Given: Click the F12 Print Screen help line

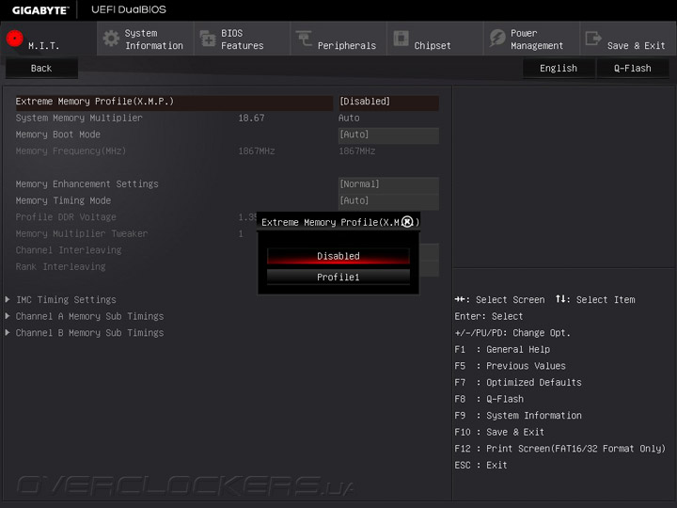Looking at the screenshot, I should click(560, 449).
